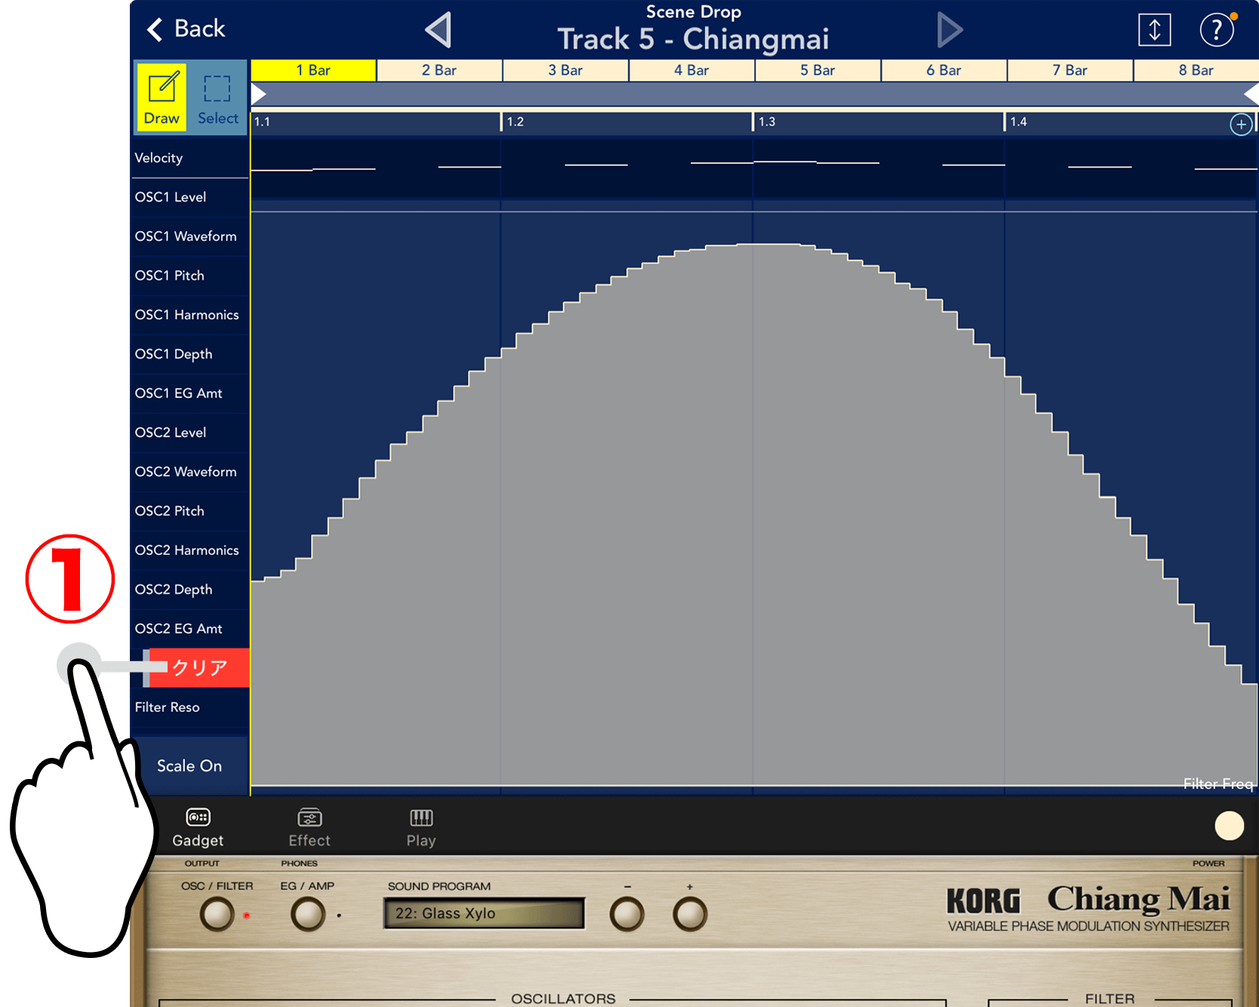Screen dimensions: 1259x1007
Task: Open the help question mark
Action: click(x=1217, y=30)
